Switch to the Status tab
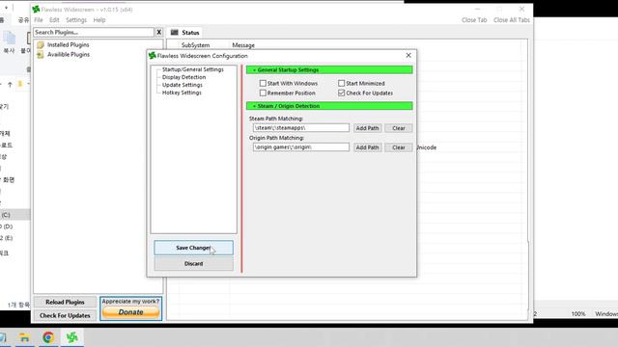618x347 pixels. [185, 33]
